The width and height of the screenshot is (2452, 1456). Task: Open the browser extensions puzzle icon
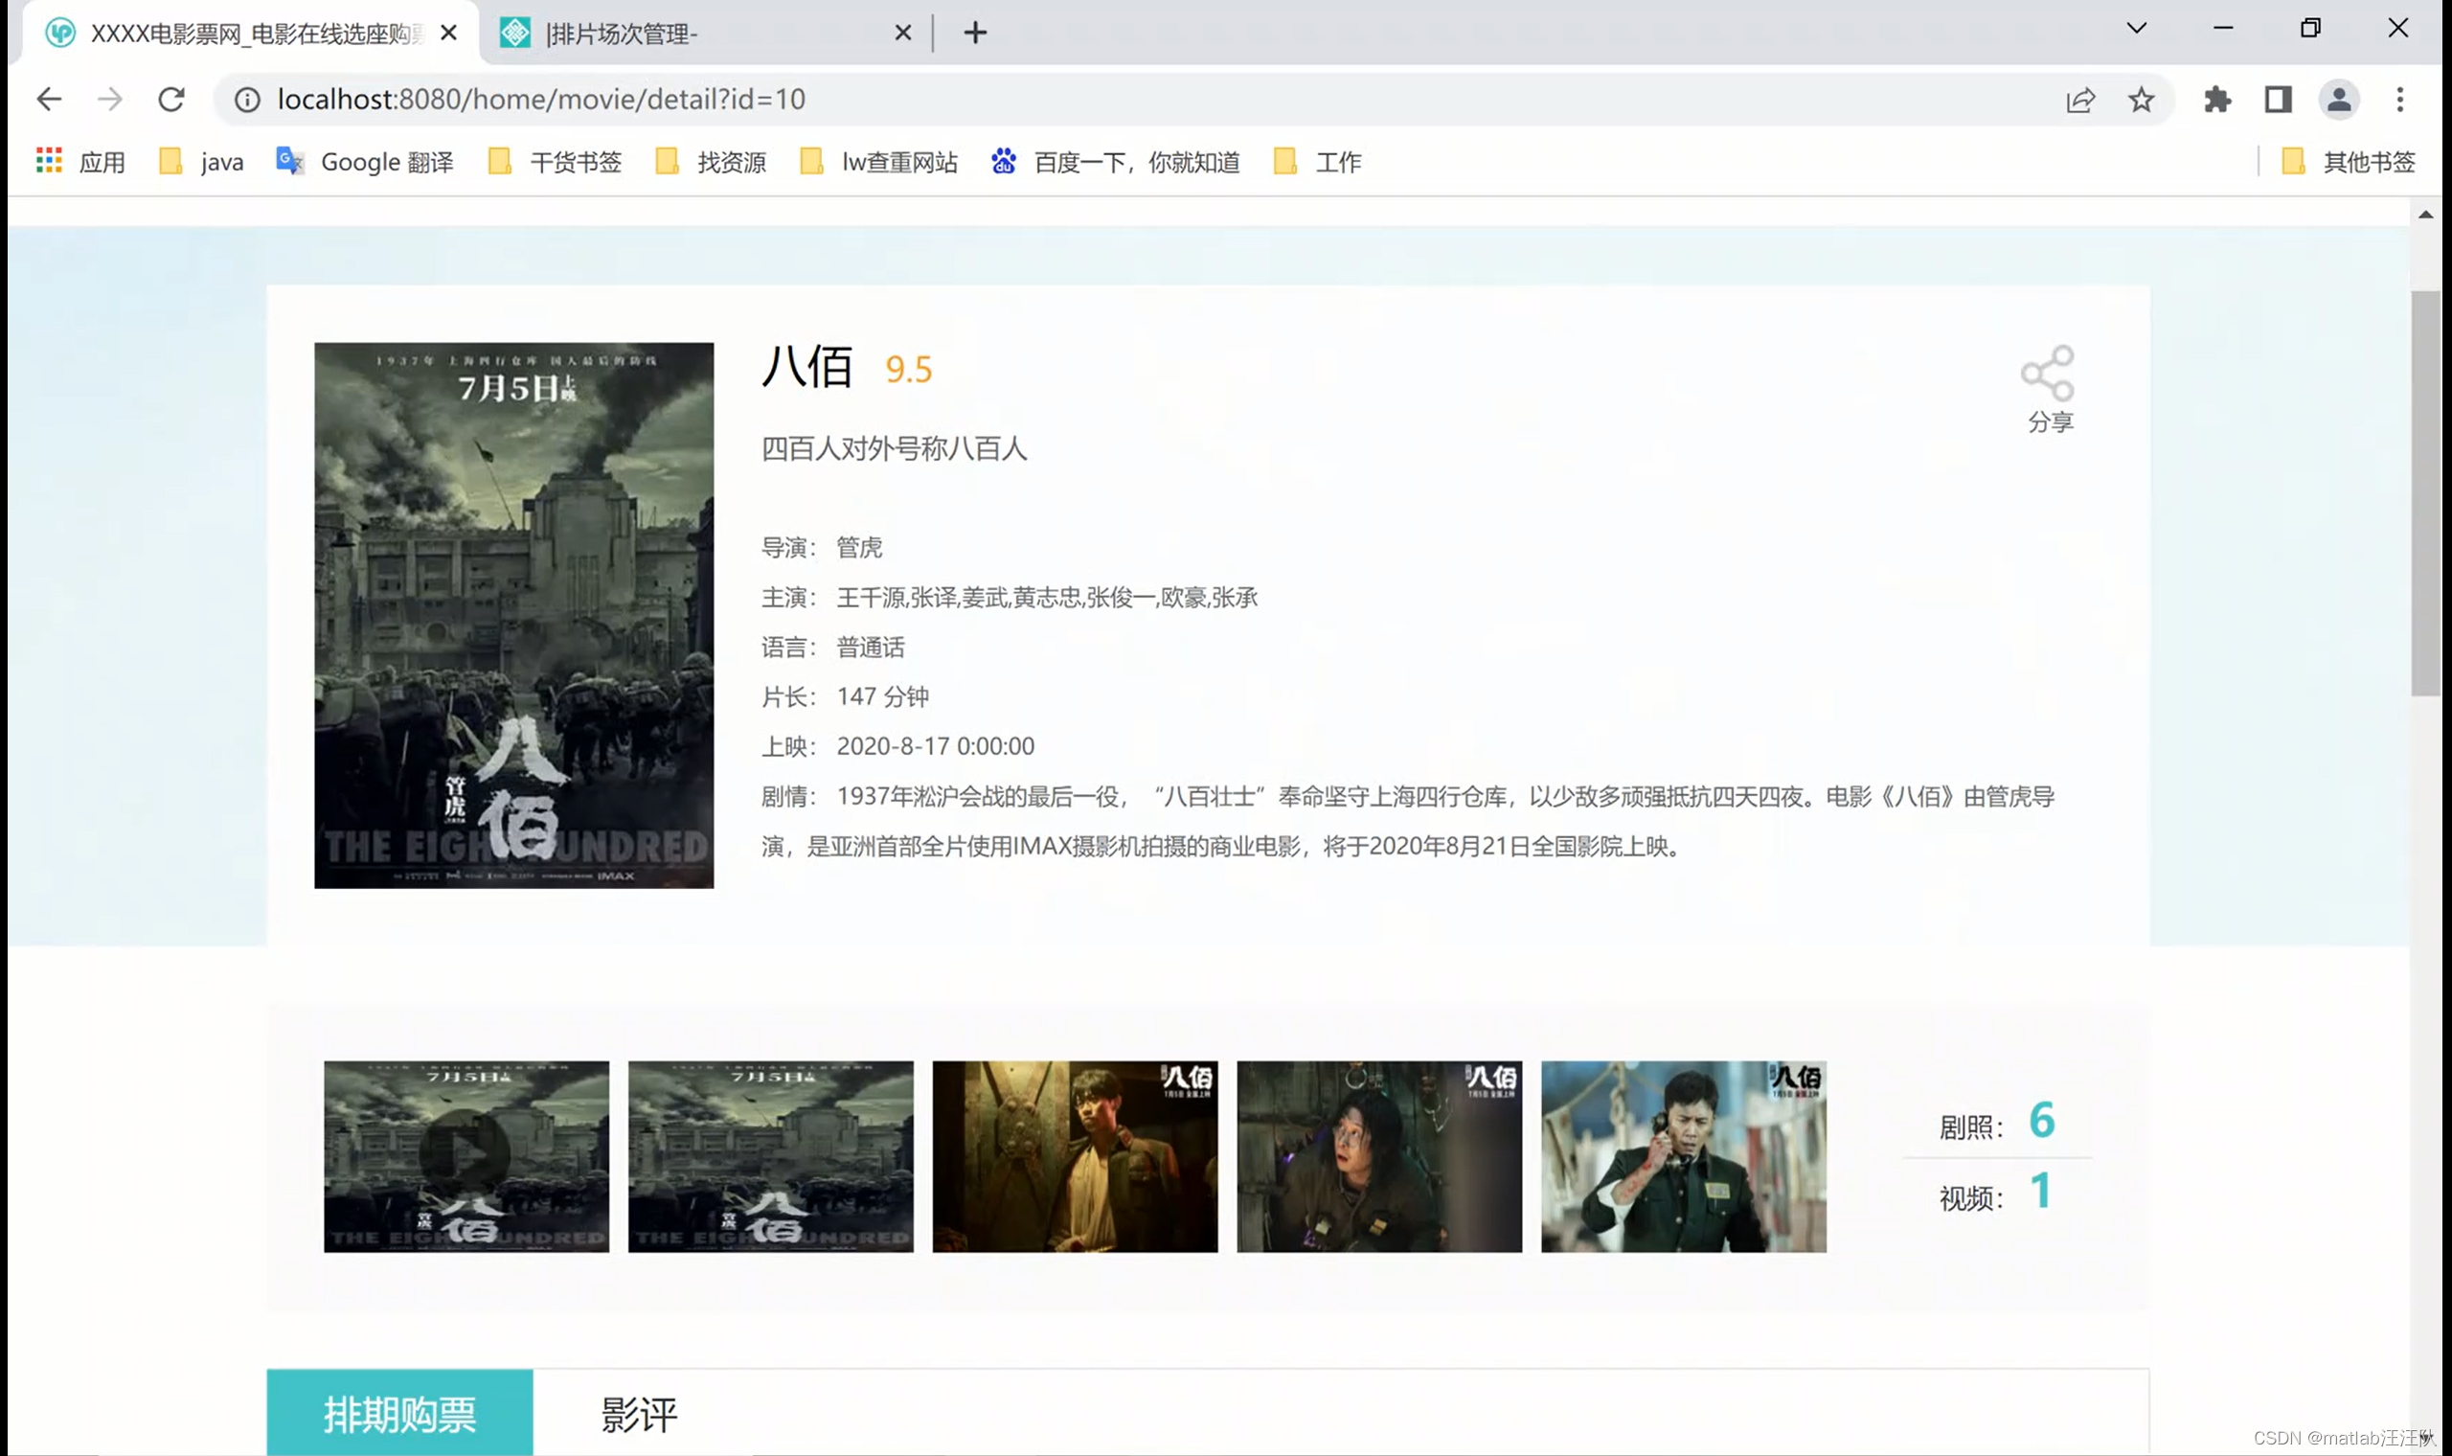pos(2216,99)
